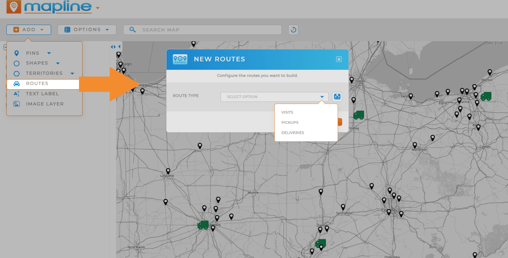Click the Shapes circle icon

coord(17,63)
